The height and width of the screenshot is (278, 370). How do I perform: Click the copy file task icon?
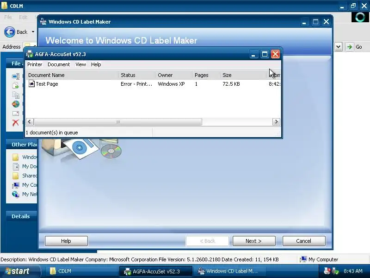click(16, 95)
